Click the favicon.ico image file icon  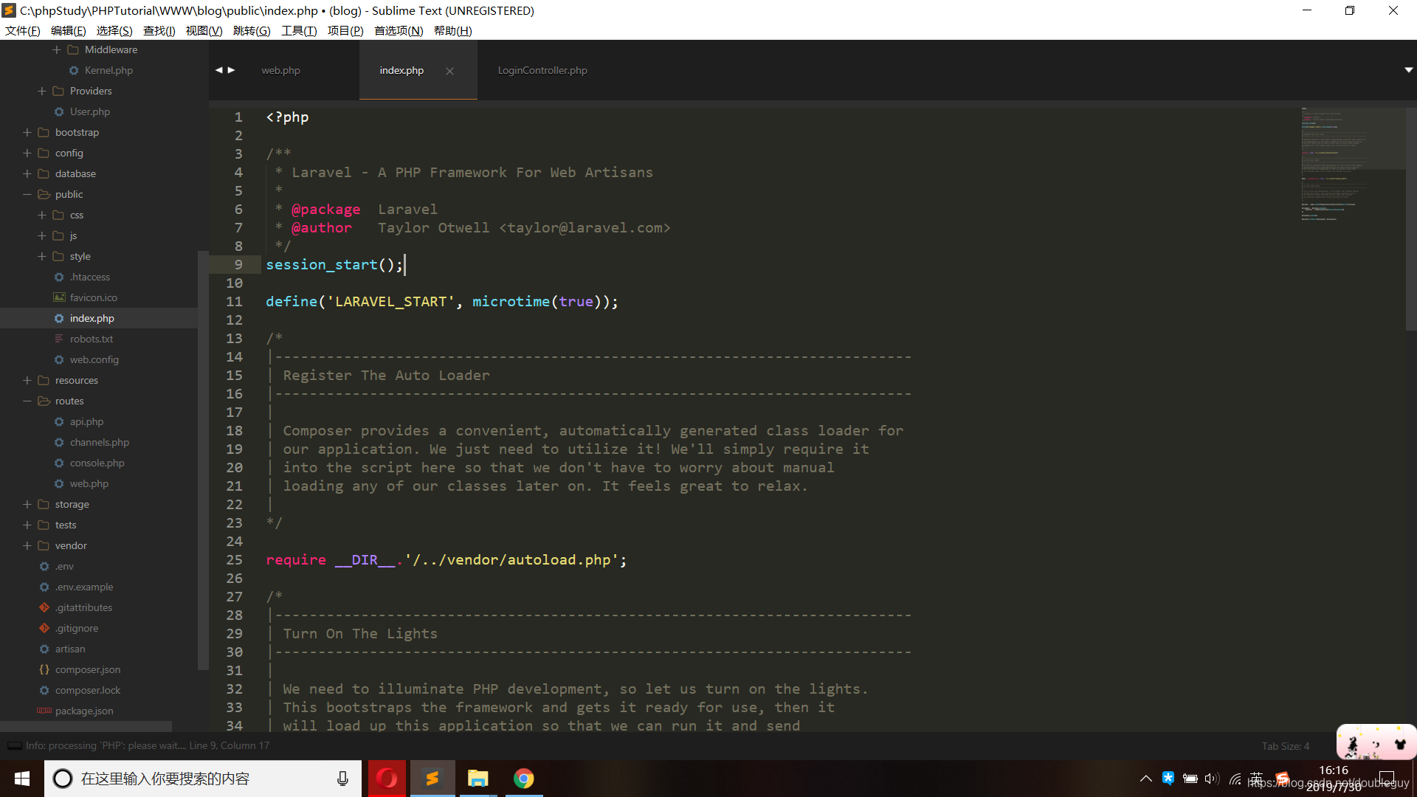(x=59, y=297)
